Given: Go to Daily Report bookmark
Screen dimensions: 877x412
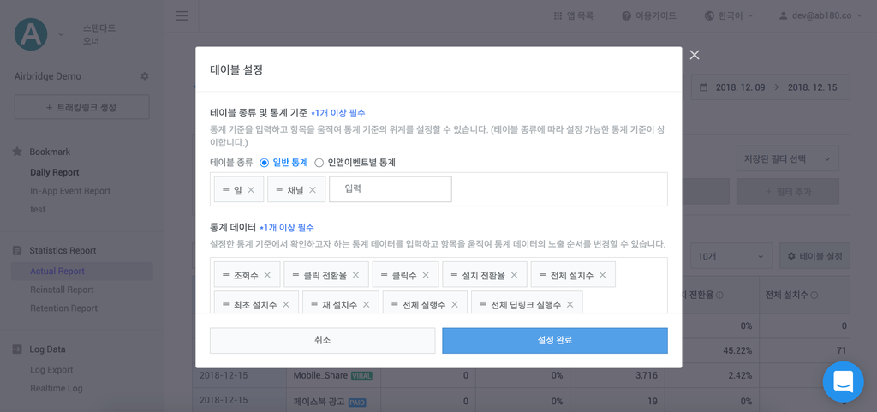Looking at the screenshot, I should [x=54, y=172].
